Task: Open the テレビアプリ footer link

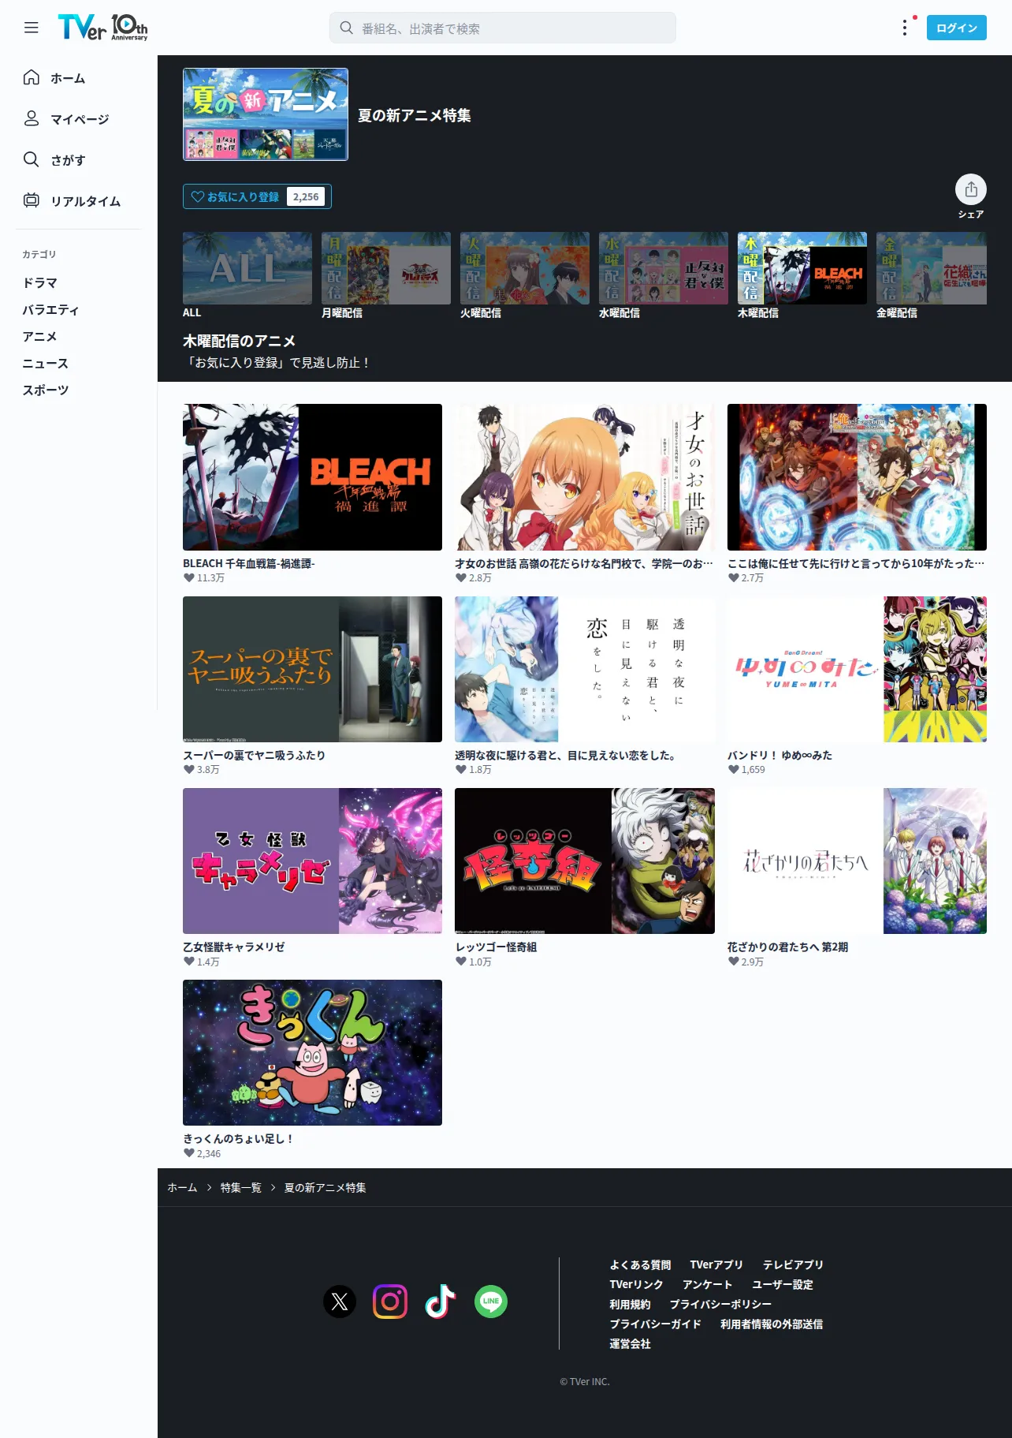Action: click(793, 1264)
